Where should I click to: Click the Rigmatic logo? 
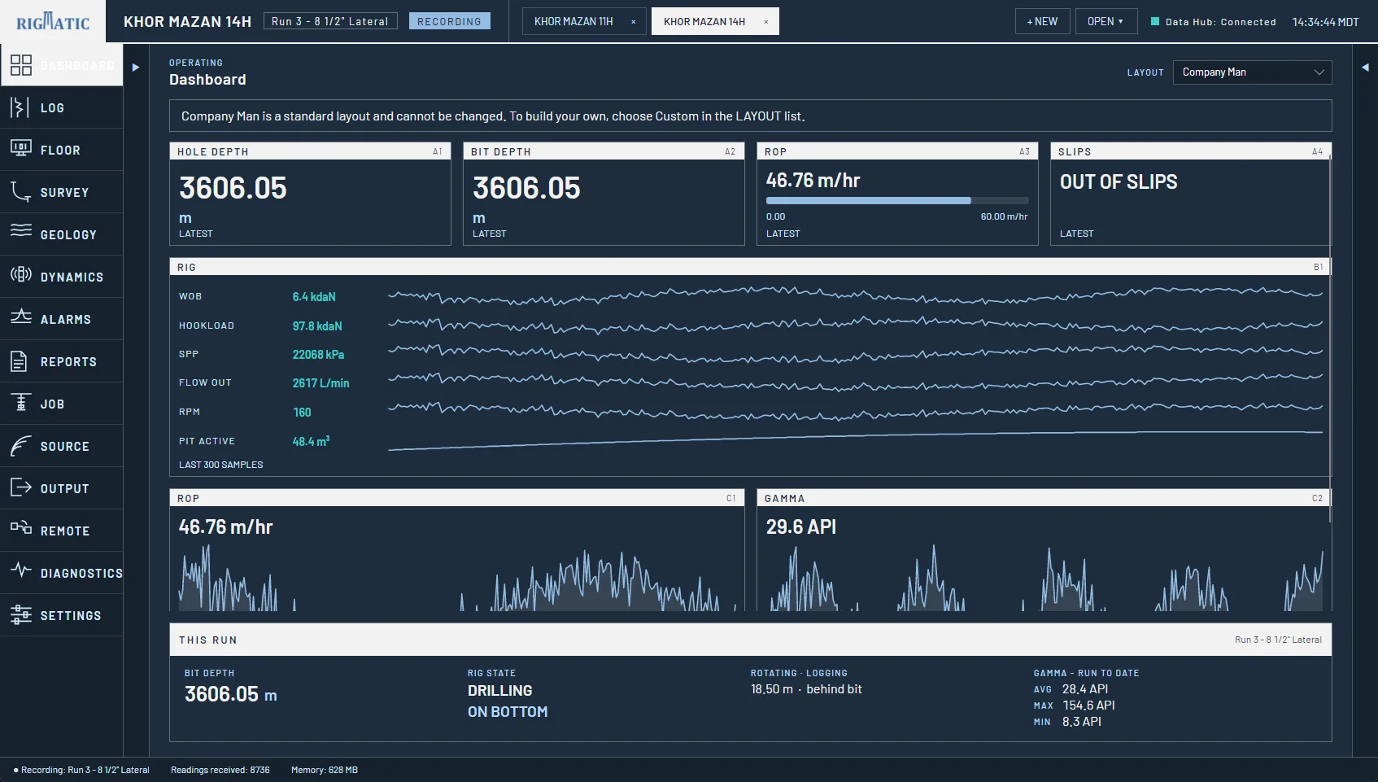(53, 22)
